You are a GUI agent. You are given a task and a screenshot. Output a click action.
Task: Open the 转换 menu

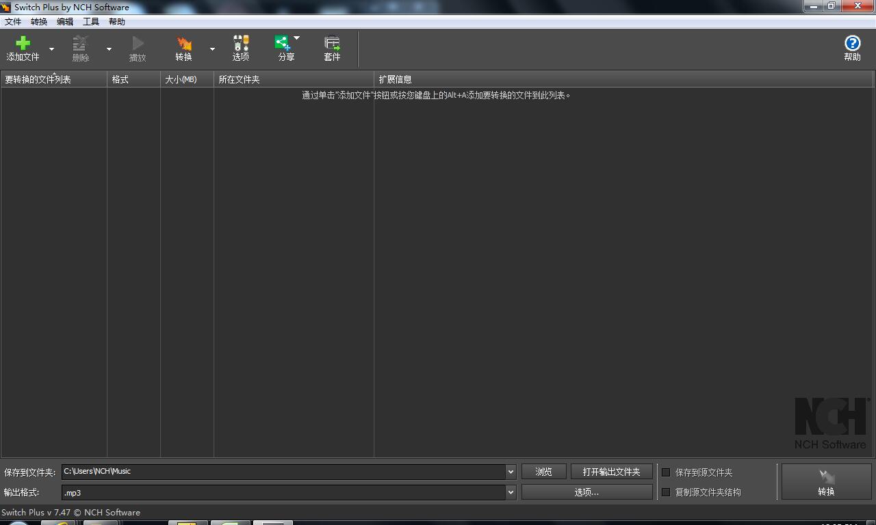[39, 22]
